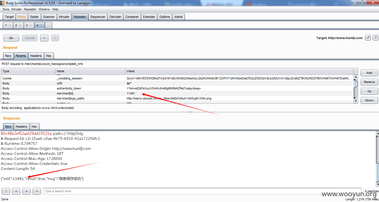
Task: Open the Repeater menu
Action: coord(30,9)
